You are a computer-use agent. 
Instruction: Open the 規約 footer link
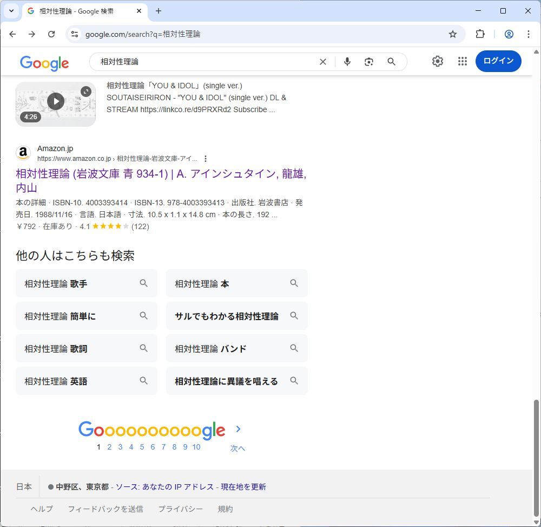[x=225, y=509]
